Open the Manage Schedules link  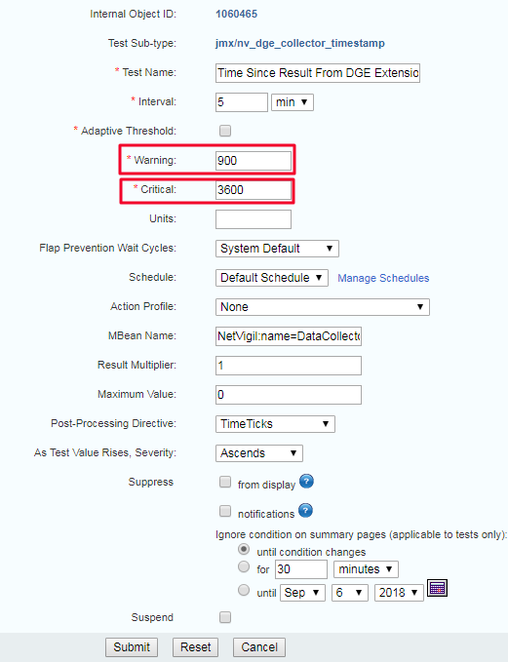383,278
